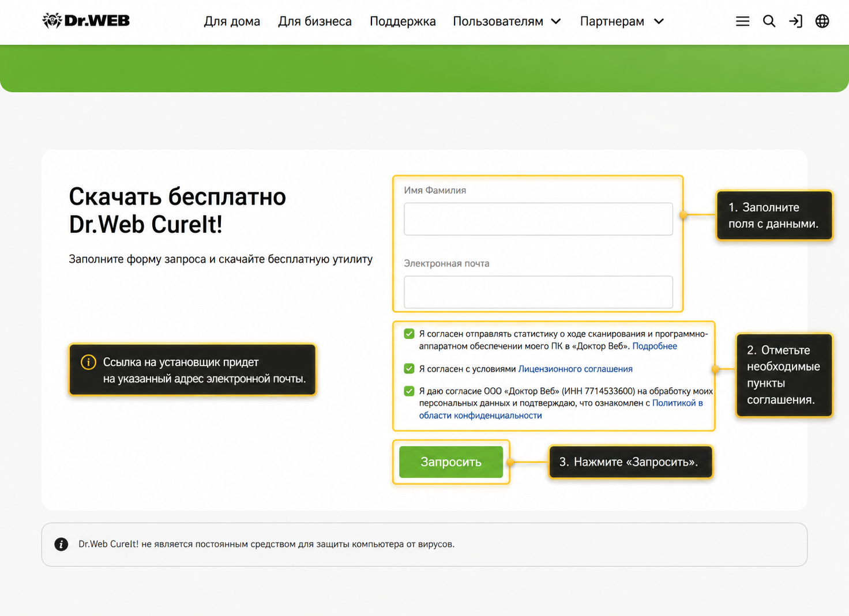Viewport: 849px width, 616px height.
Task: Click the green Запросить button
Action: (x=451, y=462)
